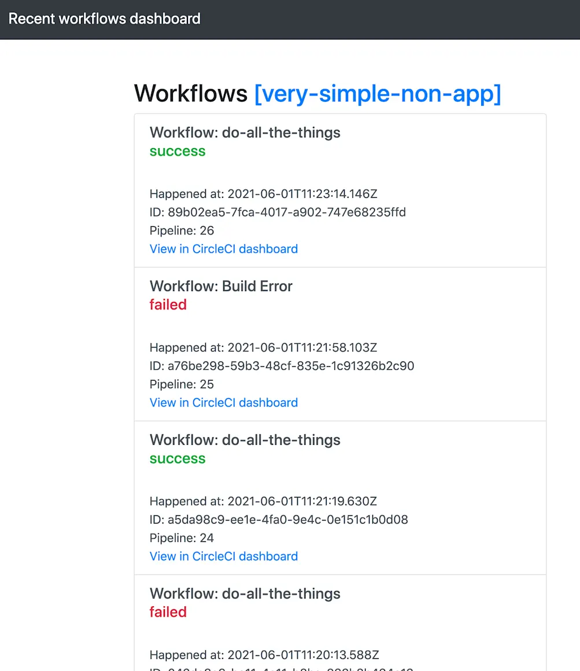Click the Pipeline: 25 label
This screenshot has height=671, width=580.
tap(182, 384)
